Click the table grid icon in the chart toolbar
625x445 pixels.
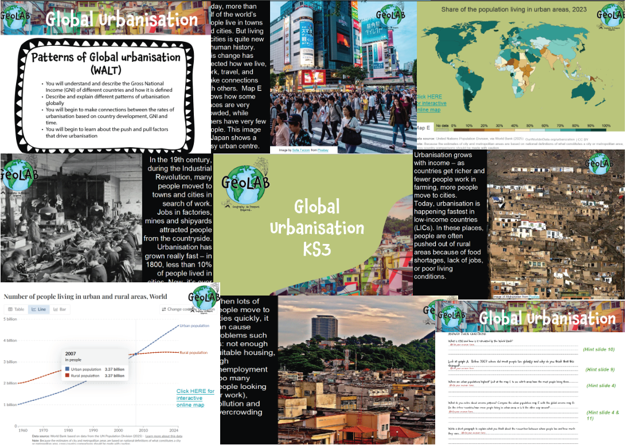(10, 309)
